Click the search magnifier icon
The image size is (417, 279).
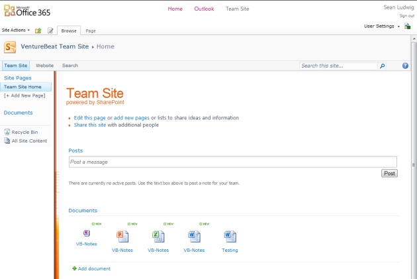tap(382, 66)
